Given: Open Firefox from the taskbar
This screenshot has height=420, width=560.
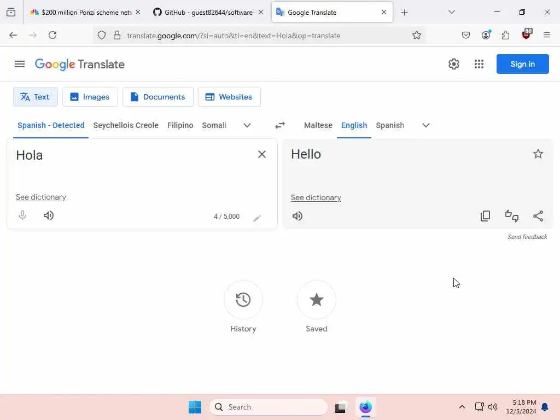Looking at the screenshot, I should click(x=365, y=407).
